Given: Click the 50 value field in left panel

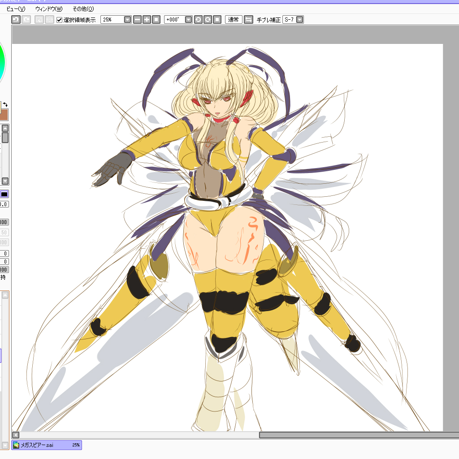Looking at the screenshot, I should [x=4, y=233].
